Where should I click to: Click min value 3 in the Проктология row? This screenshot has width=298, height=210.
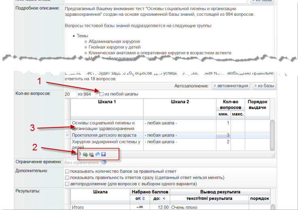pyautogui.click(x=223, y=135)
